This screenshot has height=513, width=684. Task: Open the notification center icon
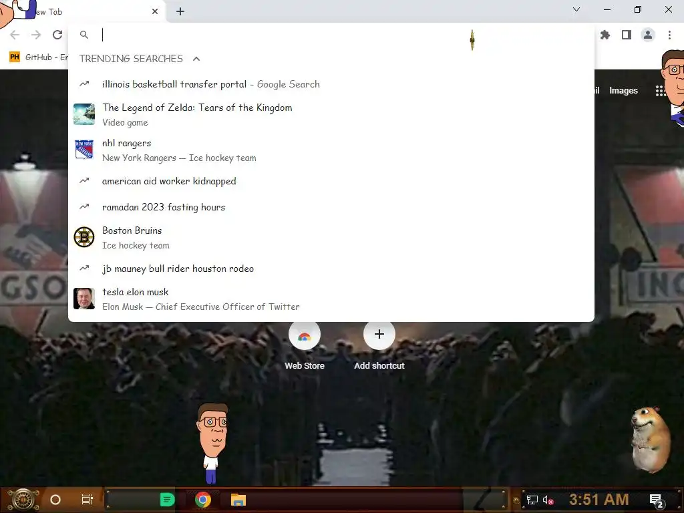(656, 500)
